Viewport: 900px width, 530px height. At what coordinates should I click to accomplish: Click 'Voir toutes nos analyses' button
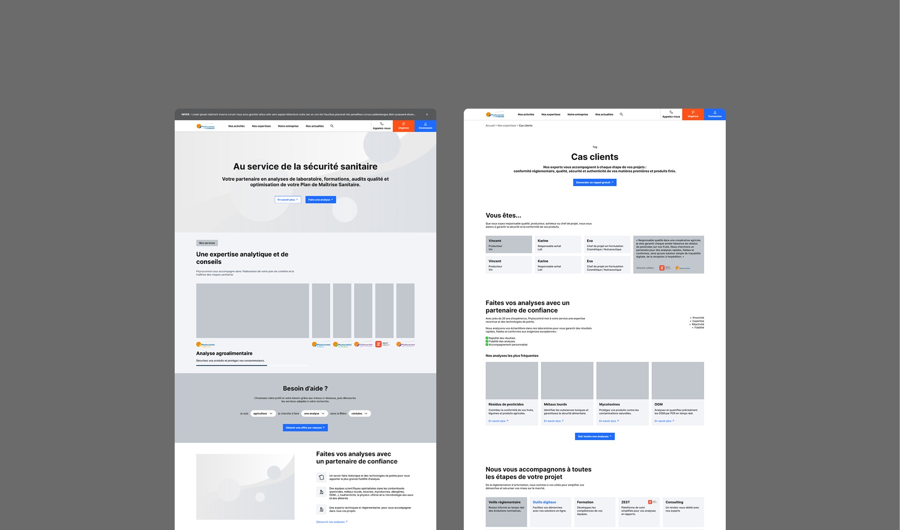pos(594,436)
